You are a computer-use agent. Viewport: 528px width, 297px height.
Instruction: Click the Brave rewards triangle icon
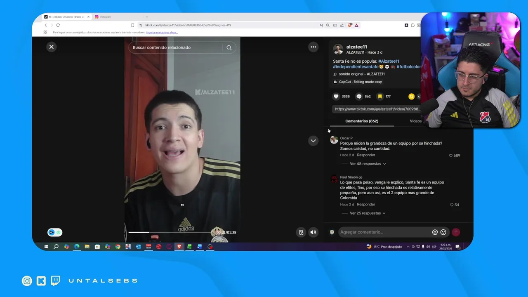tap(356, 25)
